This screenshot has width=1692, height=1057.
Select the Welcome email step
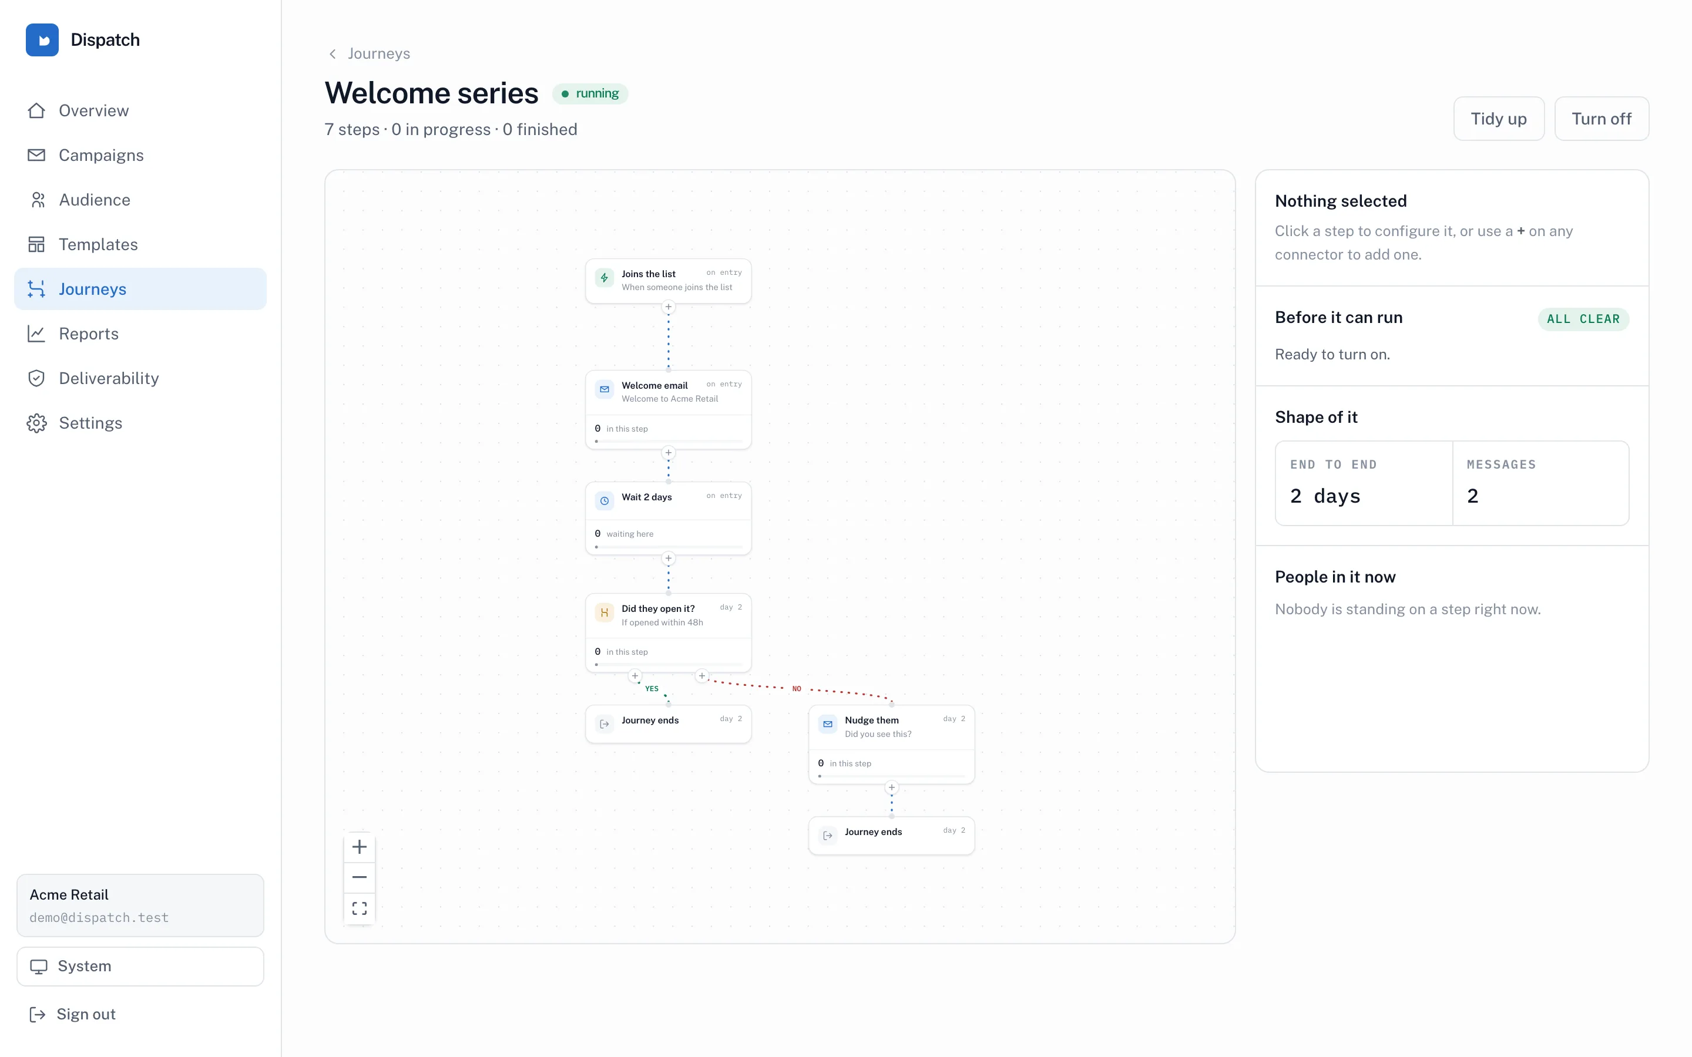pos(669,410)
